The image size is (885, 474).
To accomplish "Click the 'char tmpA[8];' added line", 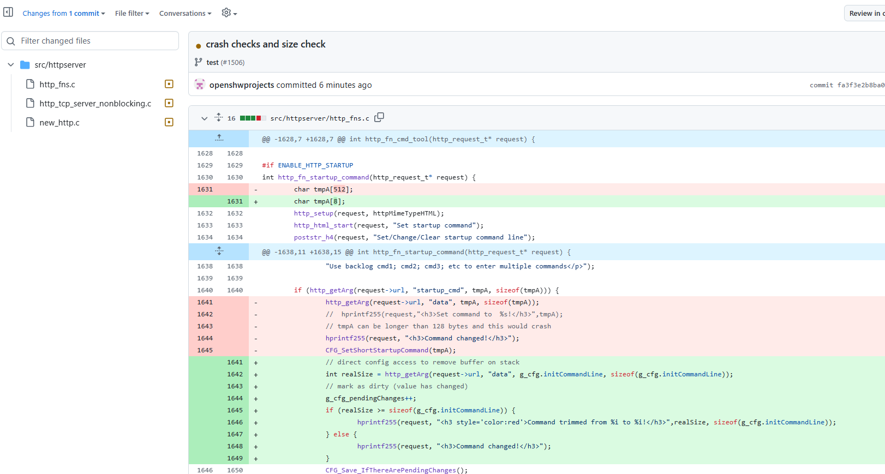I will (x=320, y=201).
